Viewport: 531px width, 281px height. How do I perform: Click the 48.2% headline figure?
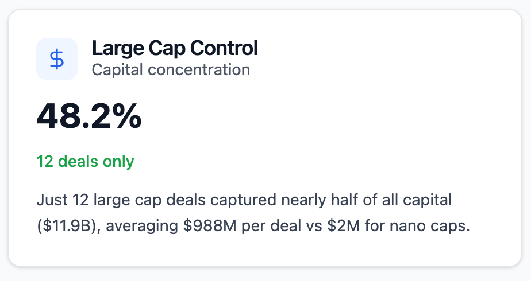tap(89, 116)
